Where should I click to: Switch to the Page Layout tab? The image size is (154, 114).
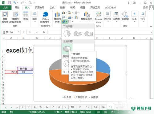[x=39, y=8]
